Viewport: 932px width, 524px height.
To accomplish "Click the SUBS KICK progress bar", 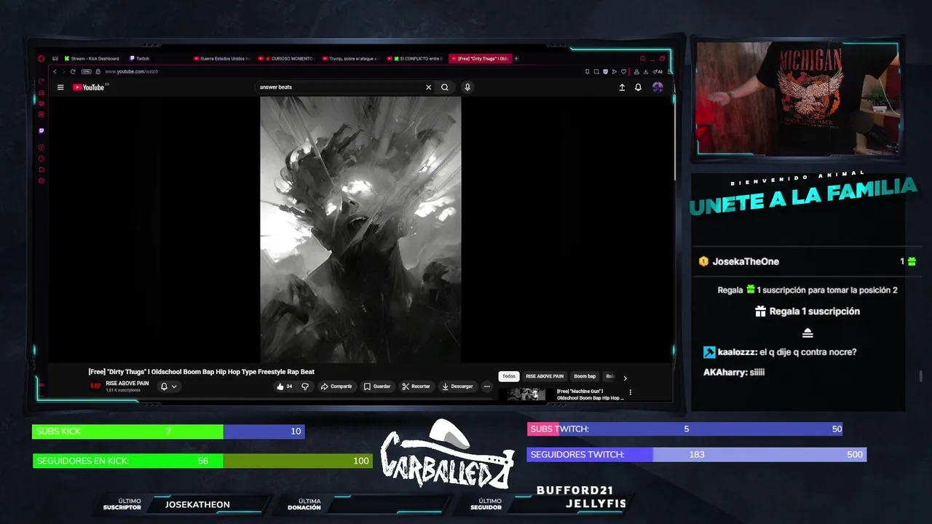I will [168, 432].
